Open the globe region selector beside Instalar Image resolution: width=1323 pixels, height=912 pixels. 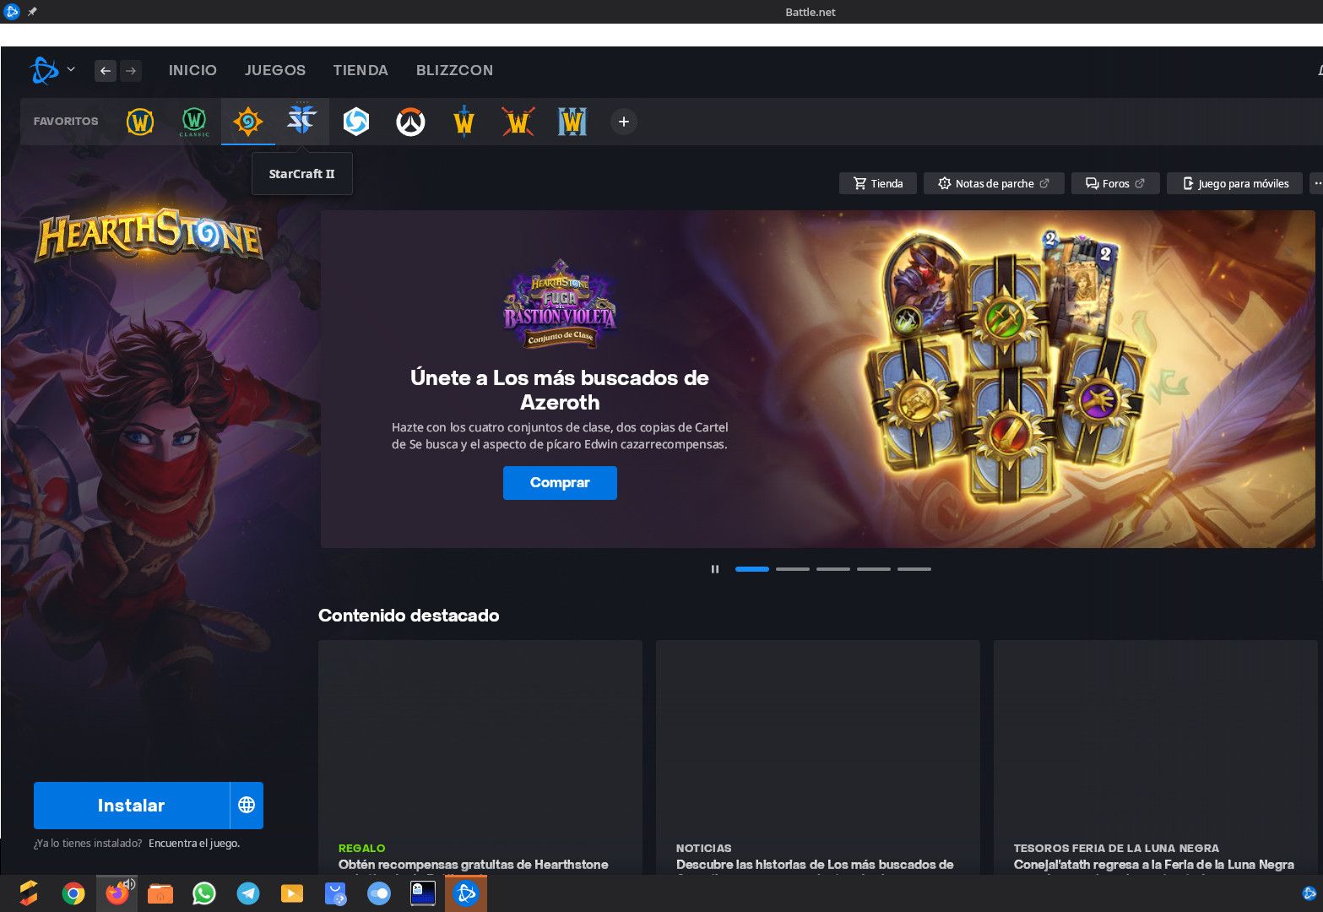click(247, 805)
